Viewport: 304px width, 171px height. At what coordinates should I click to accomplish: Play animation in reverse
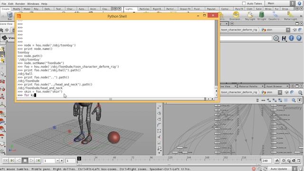click(19, 161)
